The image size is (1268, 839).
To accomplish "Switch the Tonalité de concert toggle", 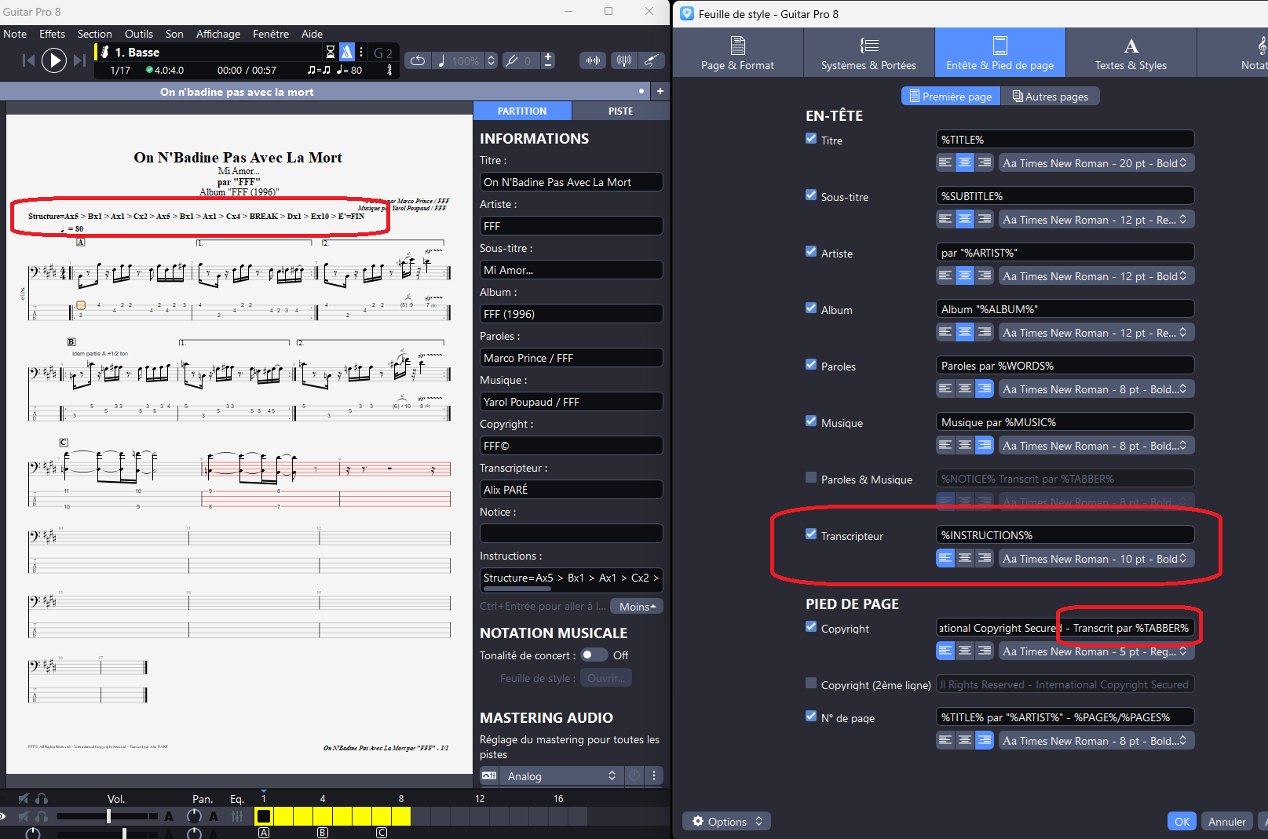I will pos(594,655).
